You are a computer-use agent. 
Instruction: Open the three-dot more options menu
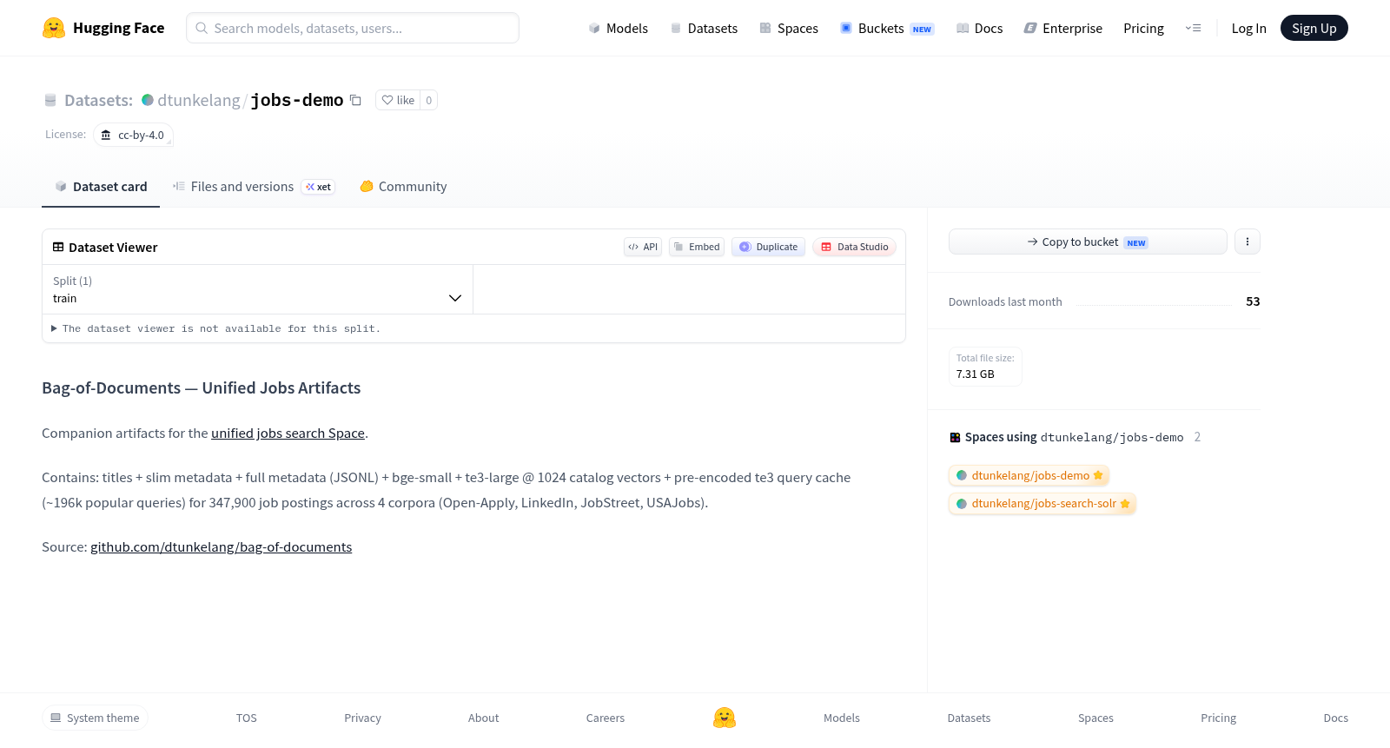click(1248, 242)
